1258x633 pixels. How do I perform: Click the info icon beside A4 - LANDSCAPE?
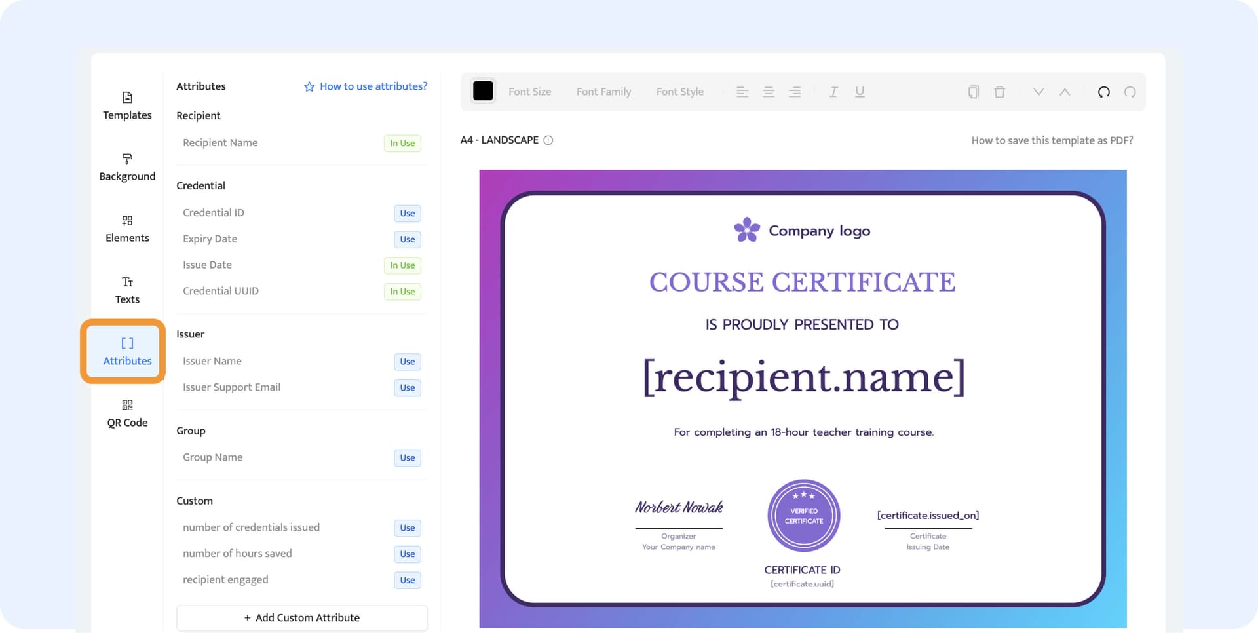click(x=548, y=140)
